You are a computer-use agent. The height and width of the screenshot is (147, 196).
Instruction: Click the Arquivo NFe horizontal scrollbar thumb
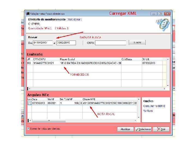tap(49, 121)
